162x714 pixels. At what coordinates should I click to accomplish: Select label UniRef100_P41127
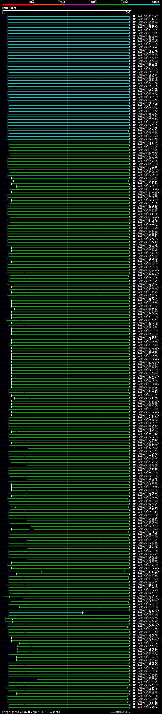145,105
